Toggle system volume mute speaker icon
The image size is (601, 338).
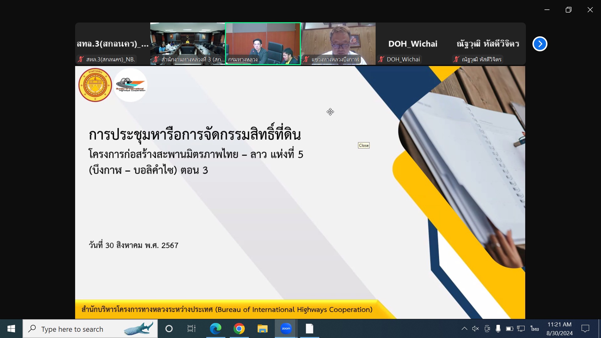pos(475,329)
